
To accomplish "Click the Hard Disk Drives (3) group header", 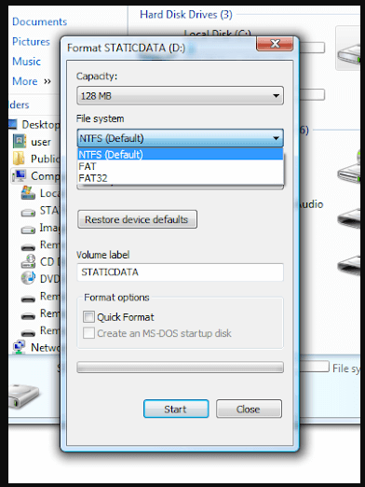I will pos(186,15).
